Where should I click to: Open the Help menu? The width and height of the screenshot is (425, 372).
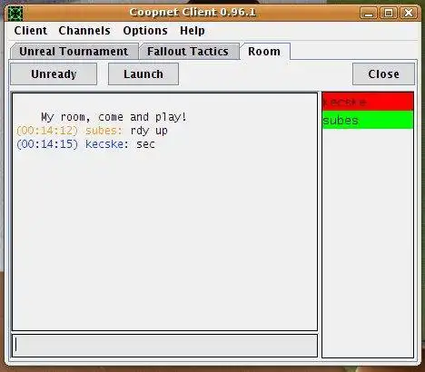tap(193, 31)
